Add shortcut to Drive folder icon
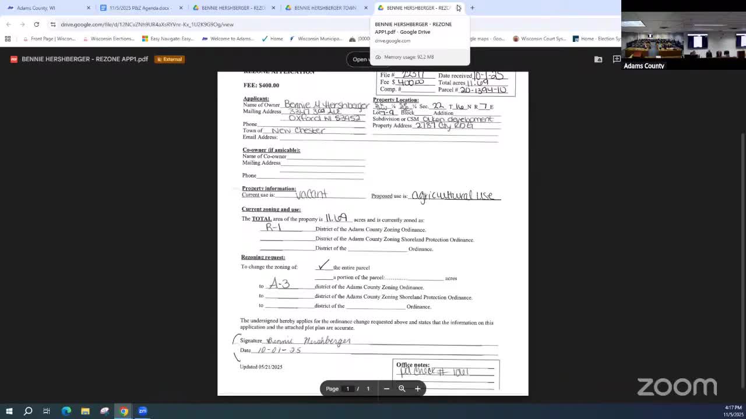The width and height of the screenshot is (746, 419). point(598,59)
